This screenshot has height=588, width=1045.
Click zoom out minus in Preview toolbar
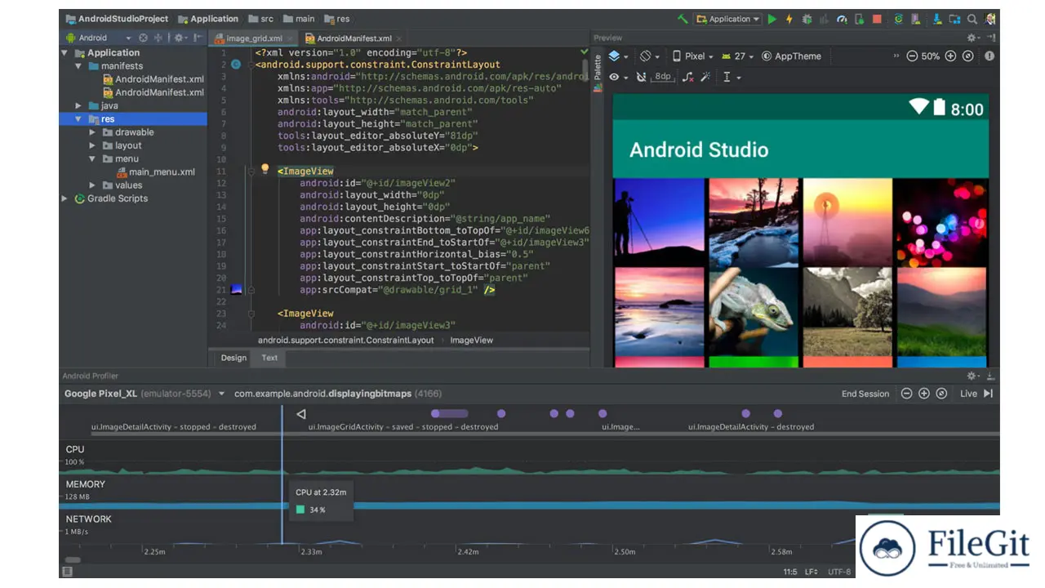(911, 56)
